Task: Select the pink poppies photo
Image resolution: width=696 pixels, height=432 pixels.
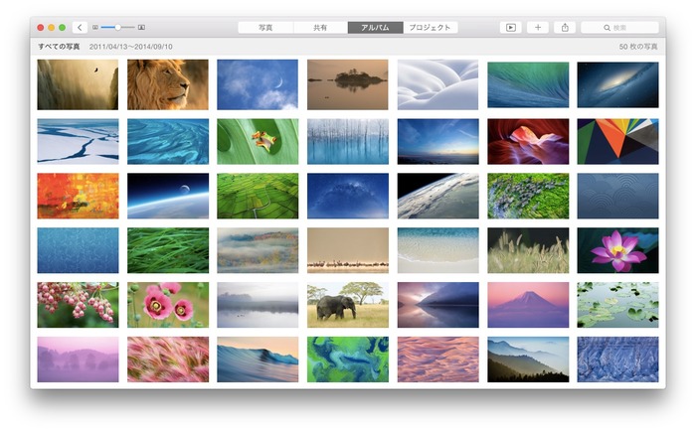Action: [x=168, y=305]
